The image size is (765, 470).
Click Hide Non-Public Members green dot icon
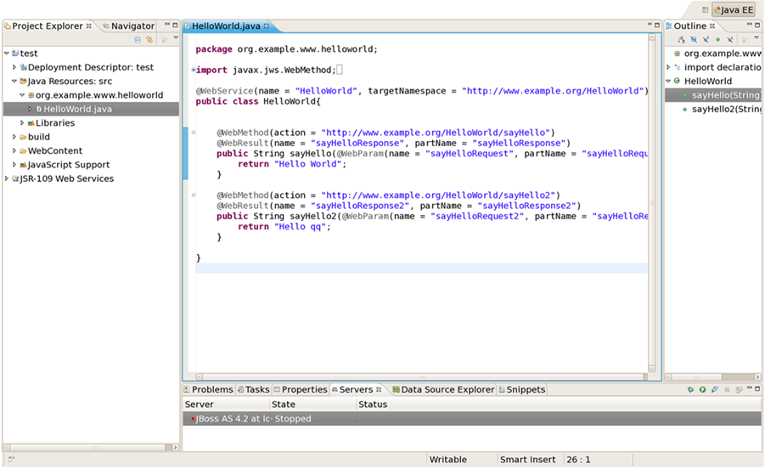[x=717, y=39]
